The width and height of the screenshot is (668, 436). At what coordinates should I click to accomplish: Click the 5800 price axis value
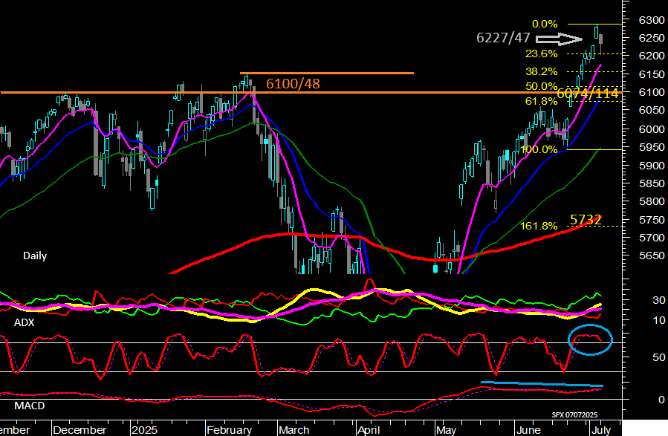tap(652, 201)
